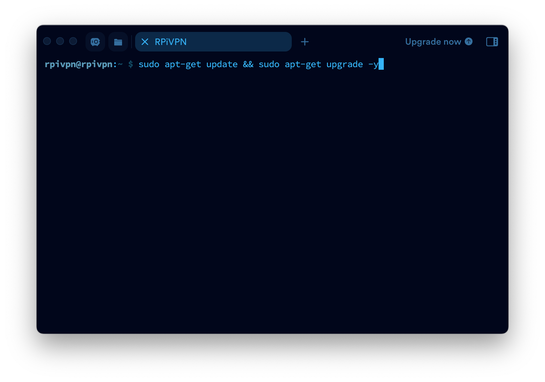Close the RPiVPN tab via its X
This screenshot has height=382, width=545.
coord(145,42)
